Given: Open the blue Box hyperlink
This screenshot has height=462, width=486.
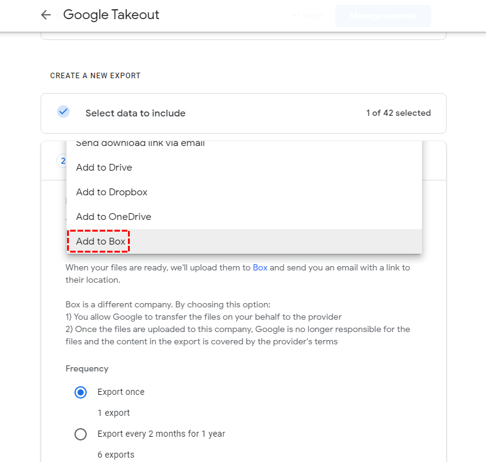Looking at the screenshot, I should point(260,268).
